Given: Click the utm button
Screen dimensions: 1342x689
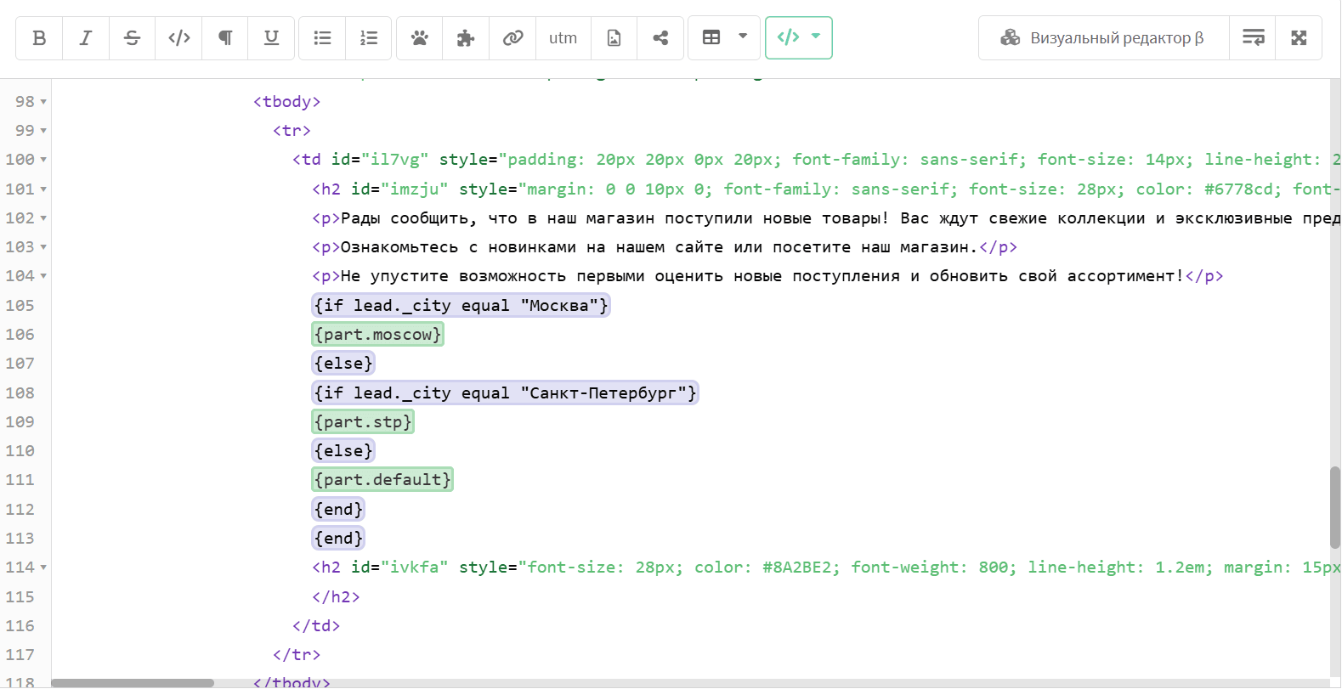Looking at the screenshot, I should pyautogui.click(x=563, y=38).
